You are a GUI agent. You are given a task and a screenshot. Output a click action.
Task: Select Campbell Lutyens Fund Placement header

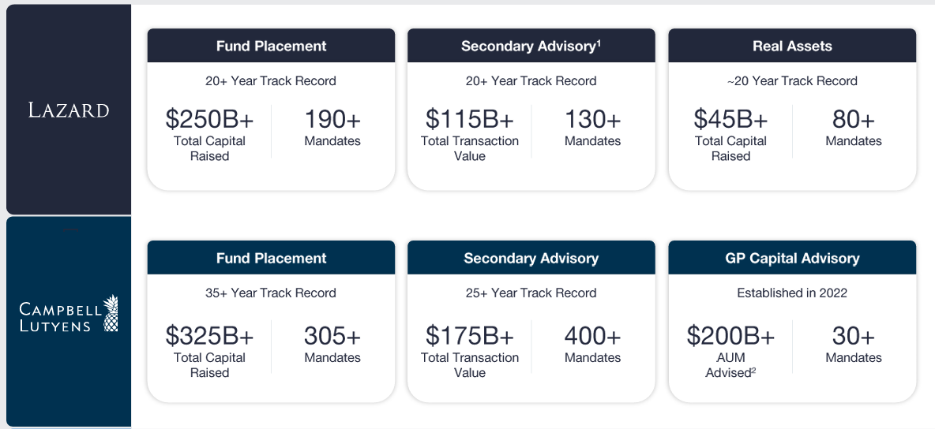(271, 259)
